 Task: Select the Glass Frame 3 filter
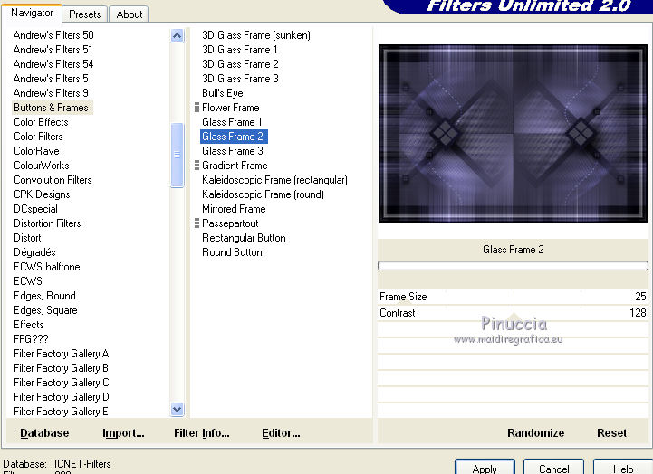pyautogui.click(x=233, y=151)
